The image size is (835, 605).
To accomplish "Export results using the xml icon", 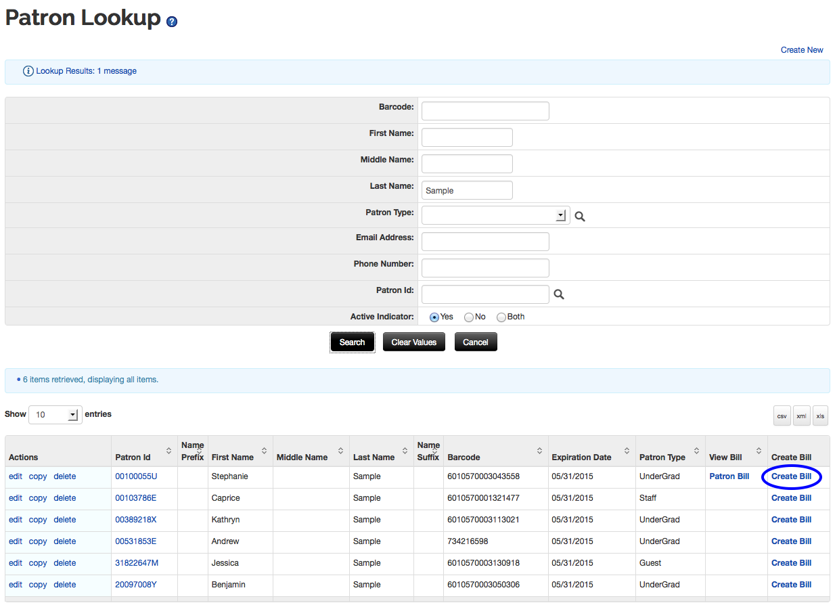I will (801, 416).
